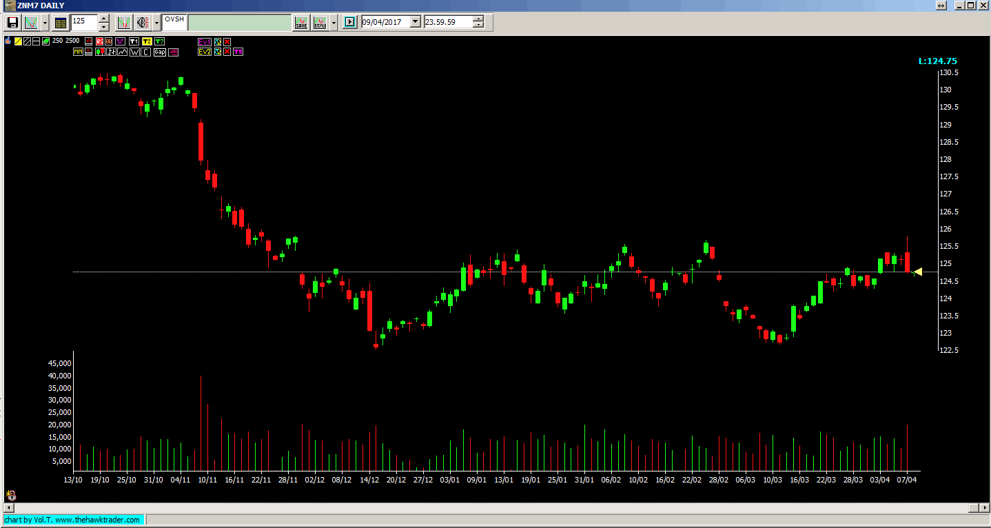Click the cyan wave icon next to Ev.2

[x=217, y=52]
